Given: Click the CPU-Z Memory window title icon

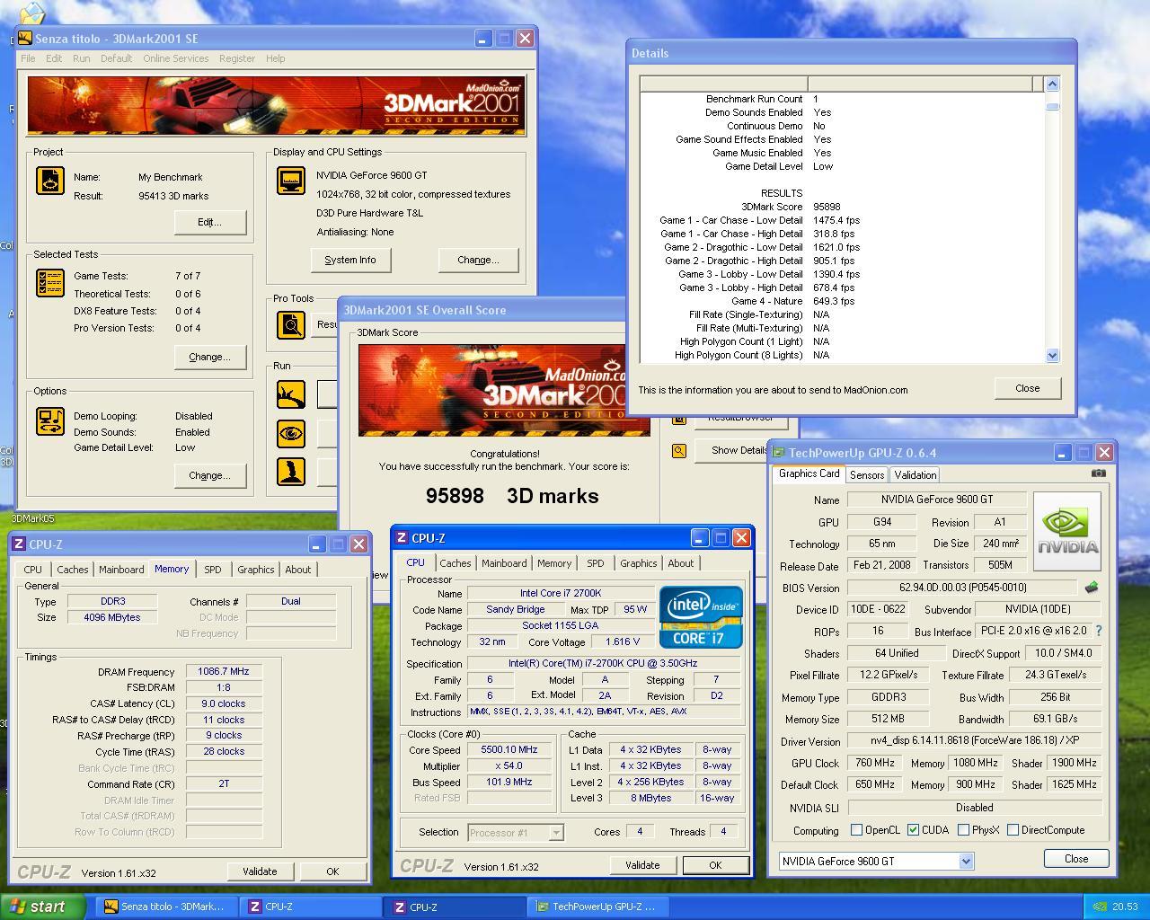Looking at the screenshot, I should pyautogui.click(x=19, y=544).
